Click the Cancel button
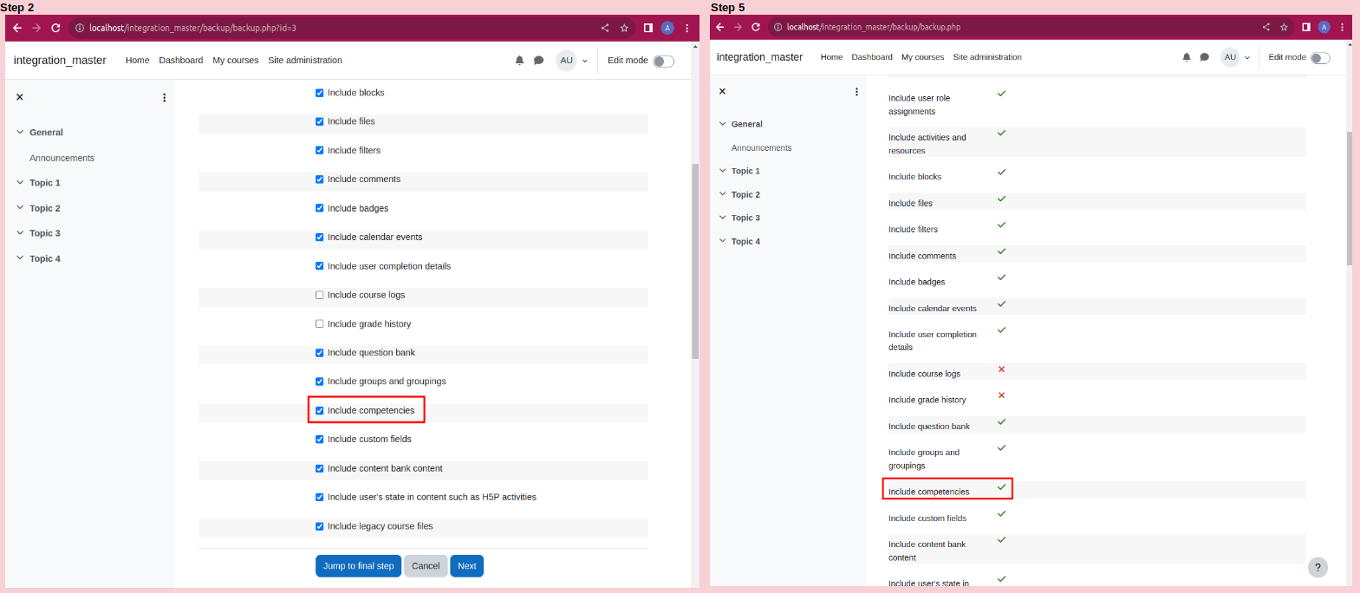1360x593 pixels. click(x=426, y=566)
